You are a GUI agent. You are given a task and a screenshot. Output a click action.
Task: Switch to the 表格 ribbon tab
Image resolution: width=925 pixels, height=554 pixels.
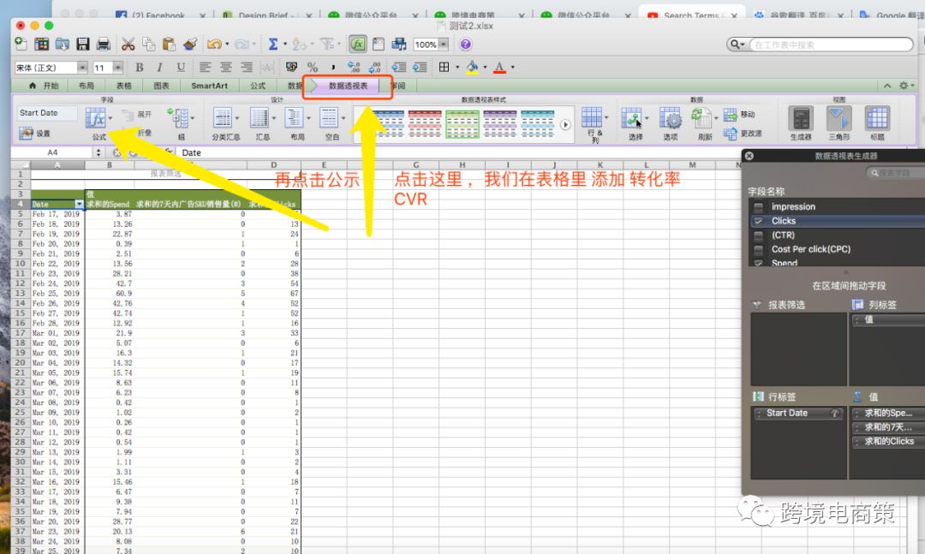[x=124, y=86]
